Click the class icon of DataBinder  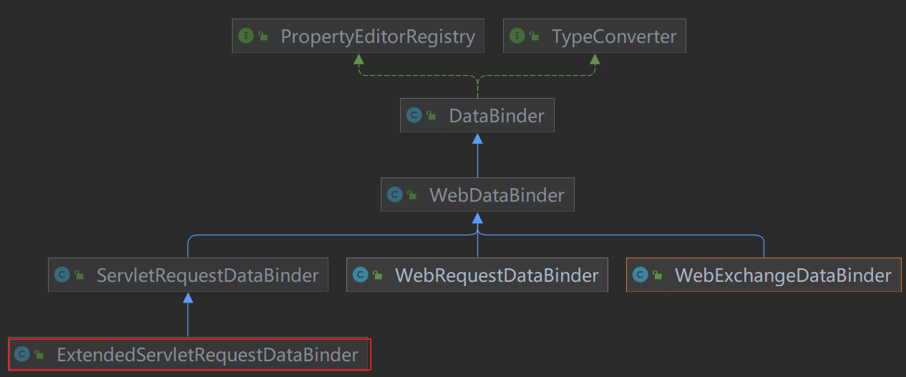tap(414, 115)
